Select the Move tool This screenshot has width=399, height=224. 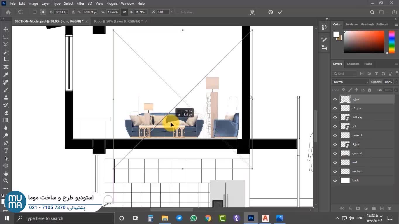pos(6,29)
